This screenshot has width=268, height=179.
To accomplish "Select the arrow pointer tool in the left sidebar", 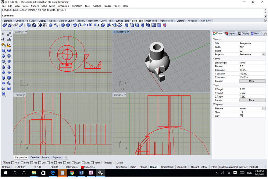I will 3,34.
